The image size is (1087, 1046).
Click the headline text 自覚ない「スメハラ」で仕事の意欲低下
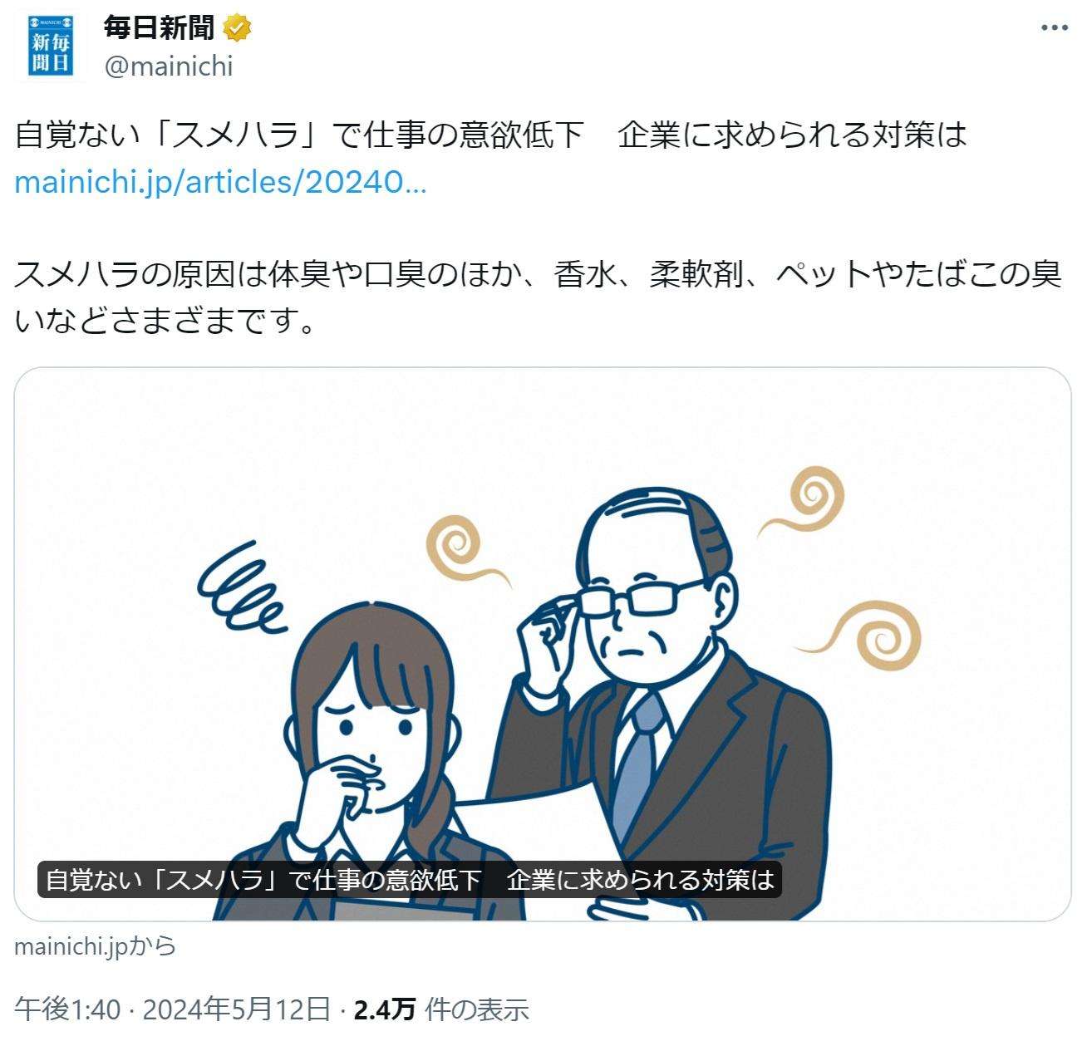click(299, 135)
